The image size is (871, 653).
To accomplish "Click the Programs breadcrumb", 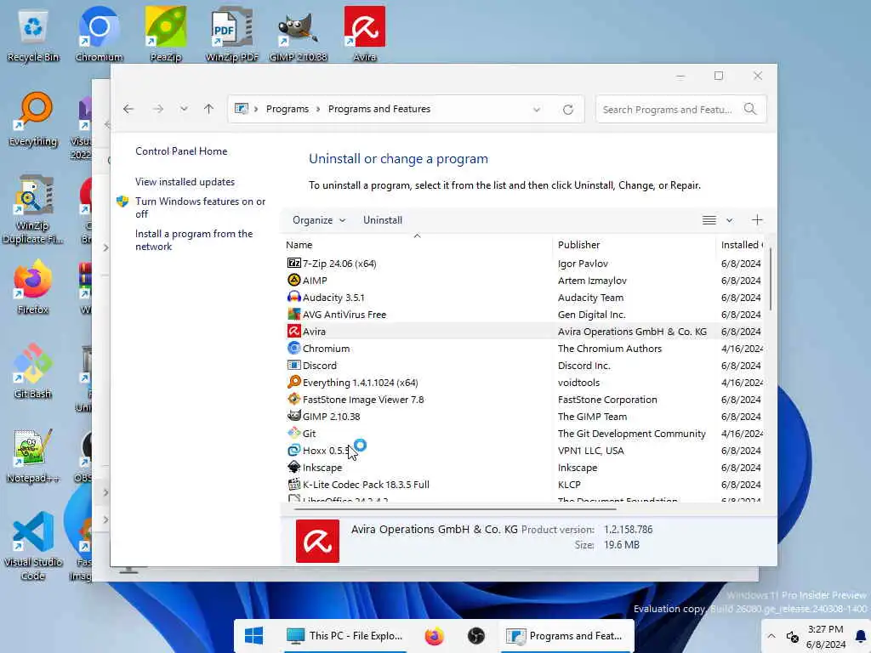I will (287, 109).
